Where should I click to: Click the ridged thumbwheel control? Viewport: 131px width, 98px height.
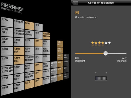(x=101, y=78)
